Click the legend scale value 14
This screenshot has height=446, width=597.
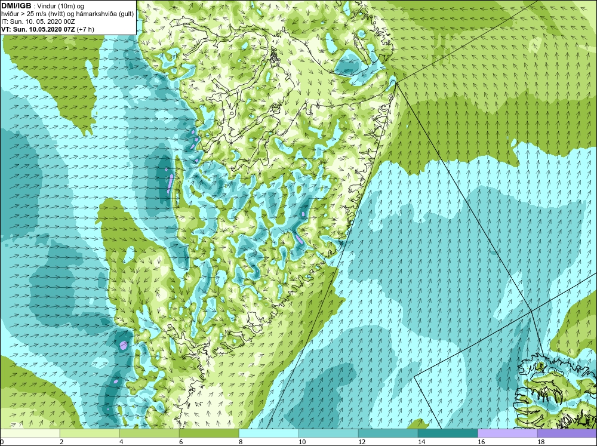tap(421, 442)
